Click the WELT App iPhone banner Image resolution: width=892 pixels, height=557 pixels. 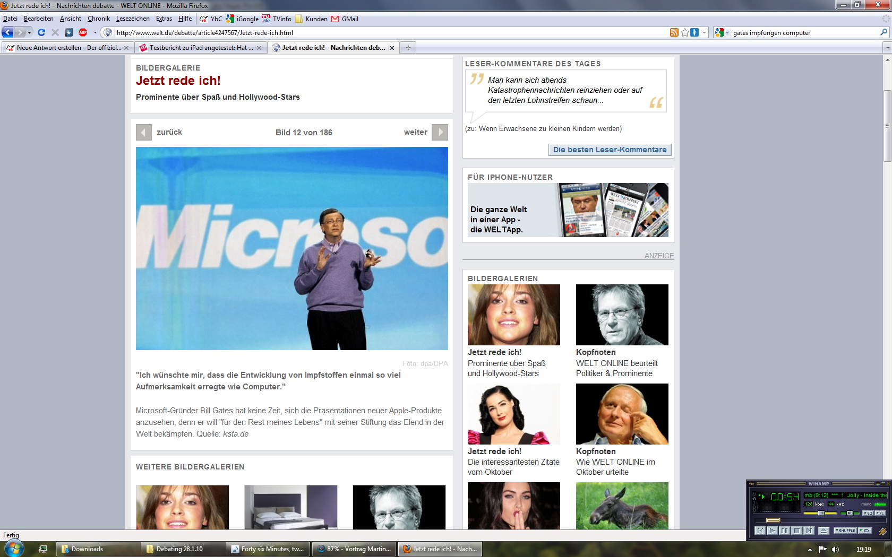tap(568, 210)
